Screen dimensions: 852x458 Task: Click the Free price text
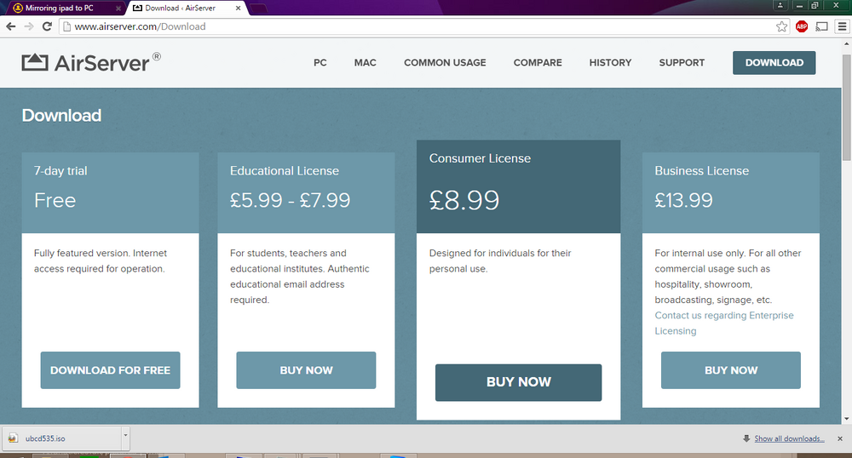(x=55, y=200)
